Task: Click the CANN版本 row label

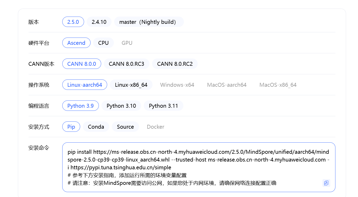Action: [x=42, y=64]
